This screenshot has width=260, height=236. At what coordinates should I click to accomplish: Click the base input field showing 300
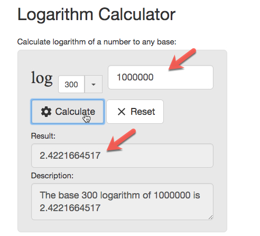pyautogui.click(x=71, y=84)
